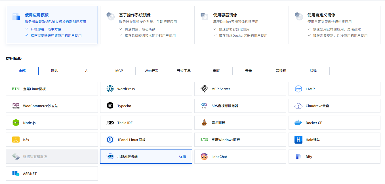
Task: Click the ASP.NET Windows logo icon
Action: point(16,174)
